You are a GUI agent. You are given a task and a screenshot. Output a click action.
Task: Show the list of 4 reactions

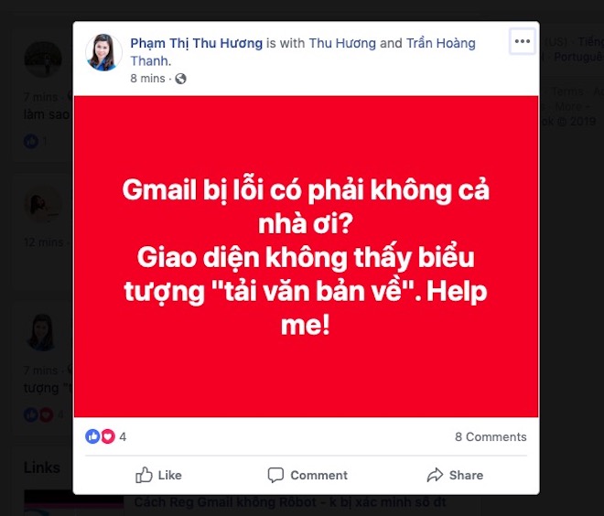click(x=123, y=436)
